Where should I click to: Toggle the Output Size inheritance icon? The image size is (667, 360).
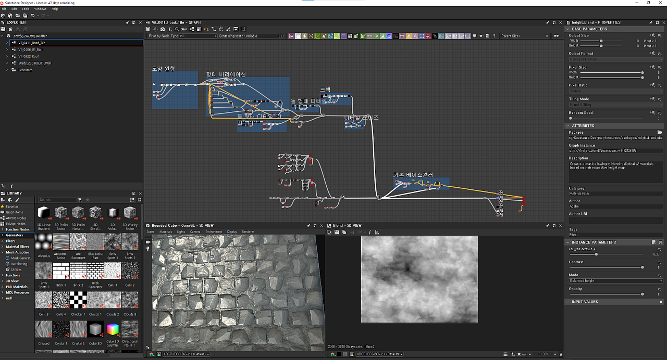[653, 35]
